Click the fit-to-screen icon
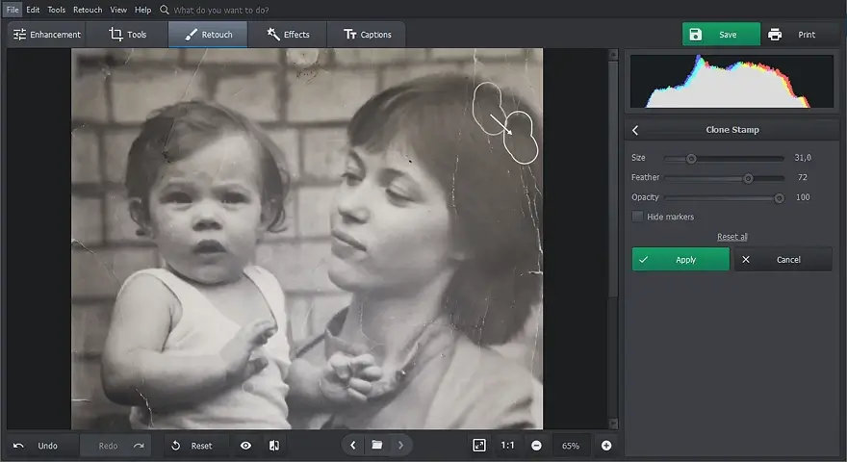847x462 pixels. tap(479, 446)
